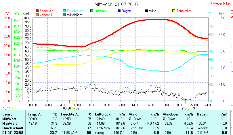This screenshot has width=233, height=135.
Task: Click the current temperature value 23.7
Action: pyautogui.click(x=54, y=133)
